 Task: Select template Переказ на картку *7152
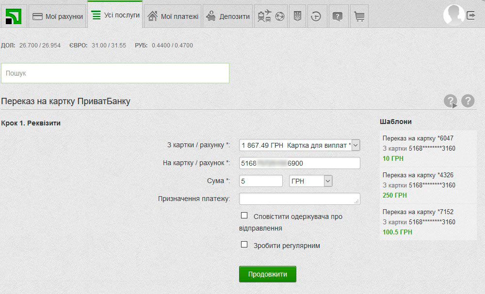point(428,222)
